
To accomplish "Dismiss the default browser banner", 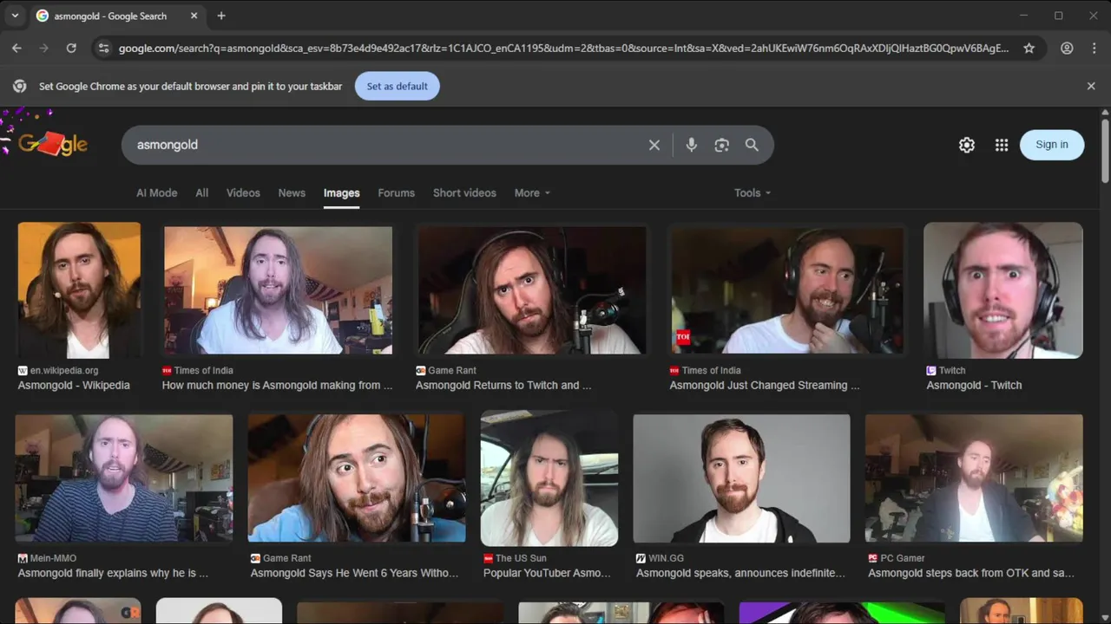I will 1091,86.
